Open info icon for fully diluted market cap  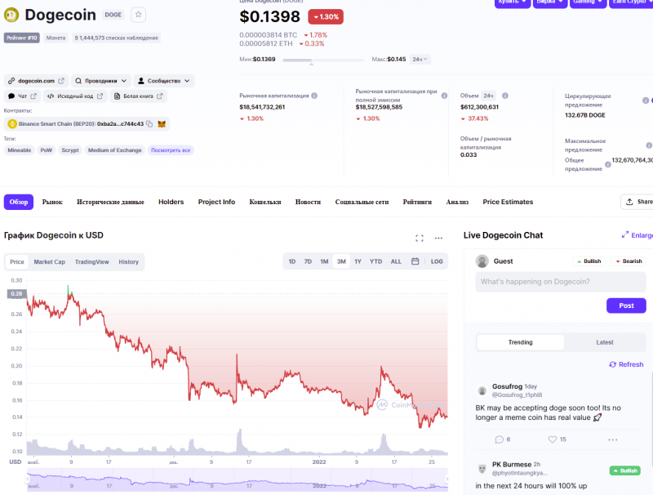(444, 96)
